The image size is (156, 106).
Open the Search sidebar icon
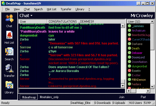coord(9,54)
